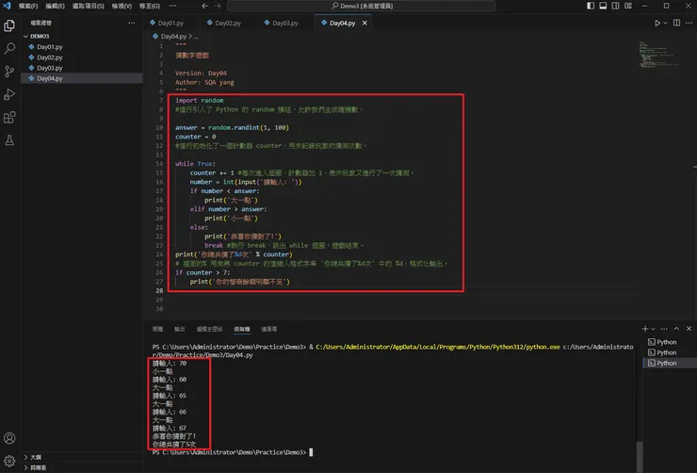Open Run and Debug view
The width and height of the screenshot is (697, 473).
click(x=10, y=94)
